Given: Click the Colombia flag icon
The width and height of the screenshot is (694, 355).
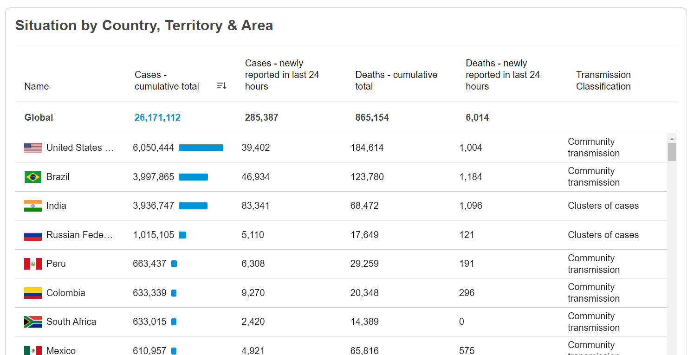Looking at the screenshot, I should [x=33, y=293].
